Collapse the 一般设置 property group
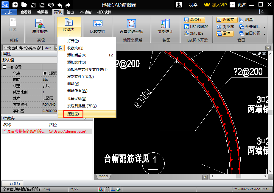274x193 pixels. (x=5, y=67)
